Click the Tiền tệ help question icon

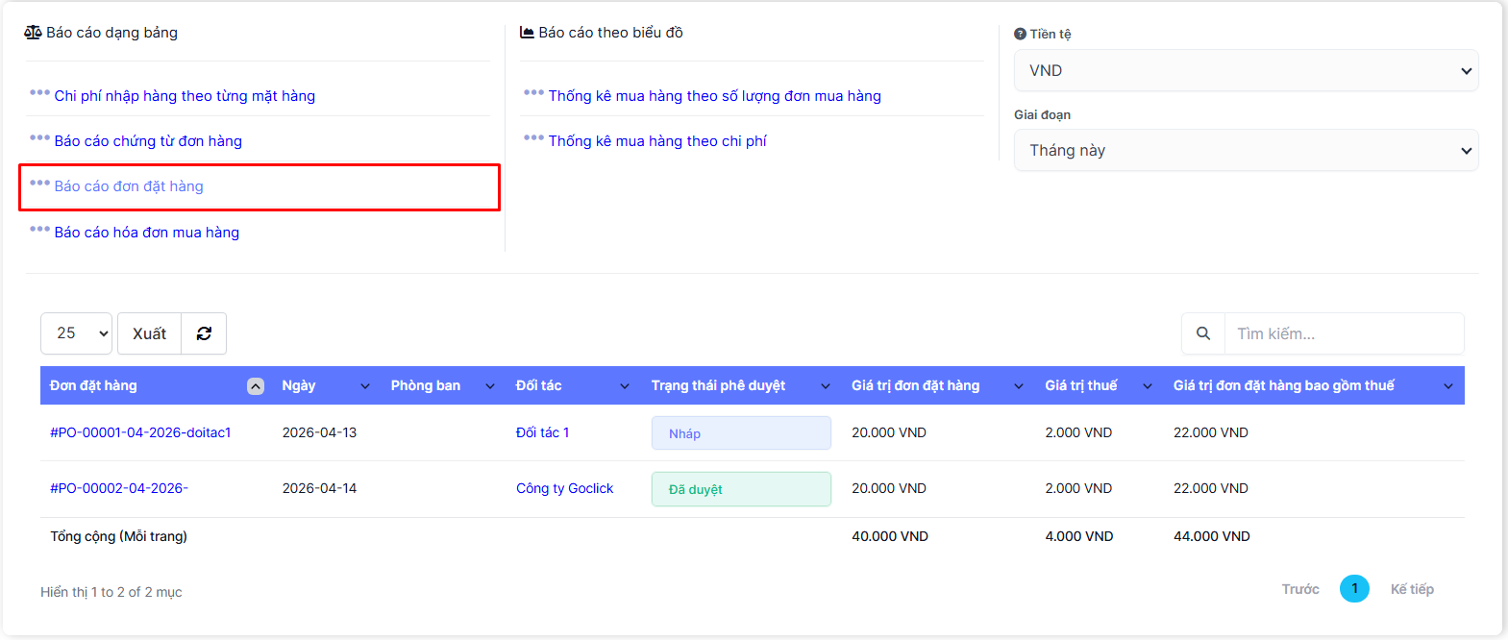1020,34
